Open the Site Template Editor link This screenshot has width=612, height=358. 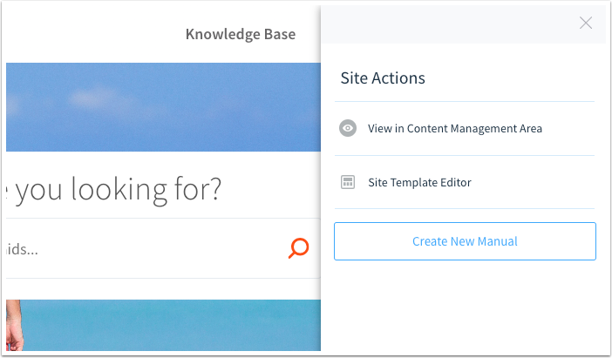point(418,183)
